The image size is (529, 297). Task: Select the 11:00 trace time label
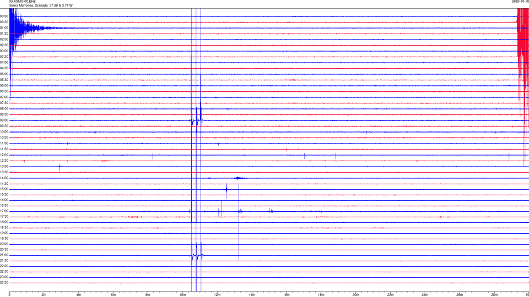pyautogui.click(x=4, y=144)
